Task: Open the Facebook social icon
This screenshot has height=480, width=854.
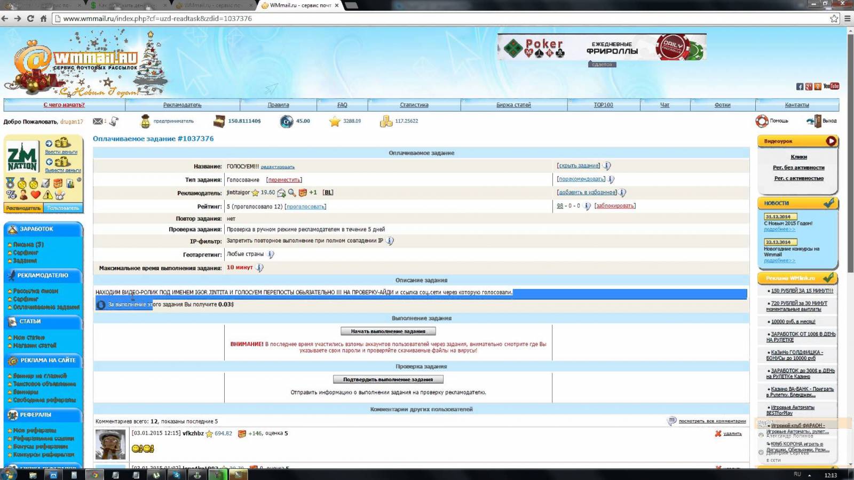Action: (x=800, y=86)
